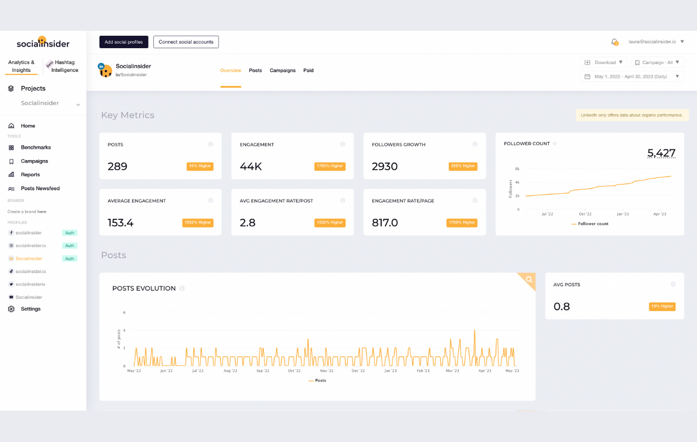Viewport: 697px width, 442px height.
Task: Click the Home house icon
Action: tap(11, 126)
